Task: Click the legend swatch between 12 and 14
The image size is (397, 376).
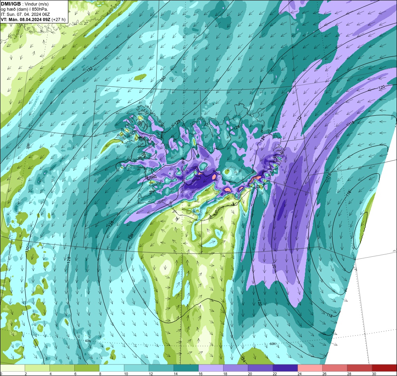Action: 162,368
